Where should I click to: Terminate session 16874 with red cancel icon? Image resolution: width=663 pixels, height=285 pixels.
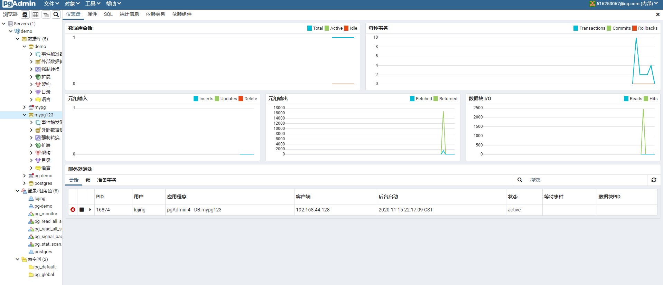tap(73, 210)
